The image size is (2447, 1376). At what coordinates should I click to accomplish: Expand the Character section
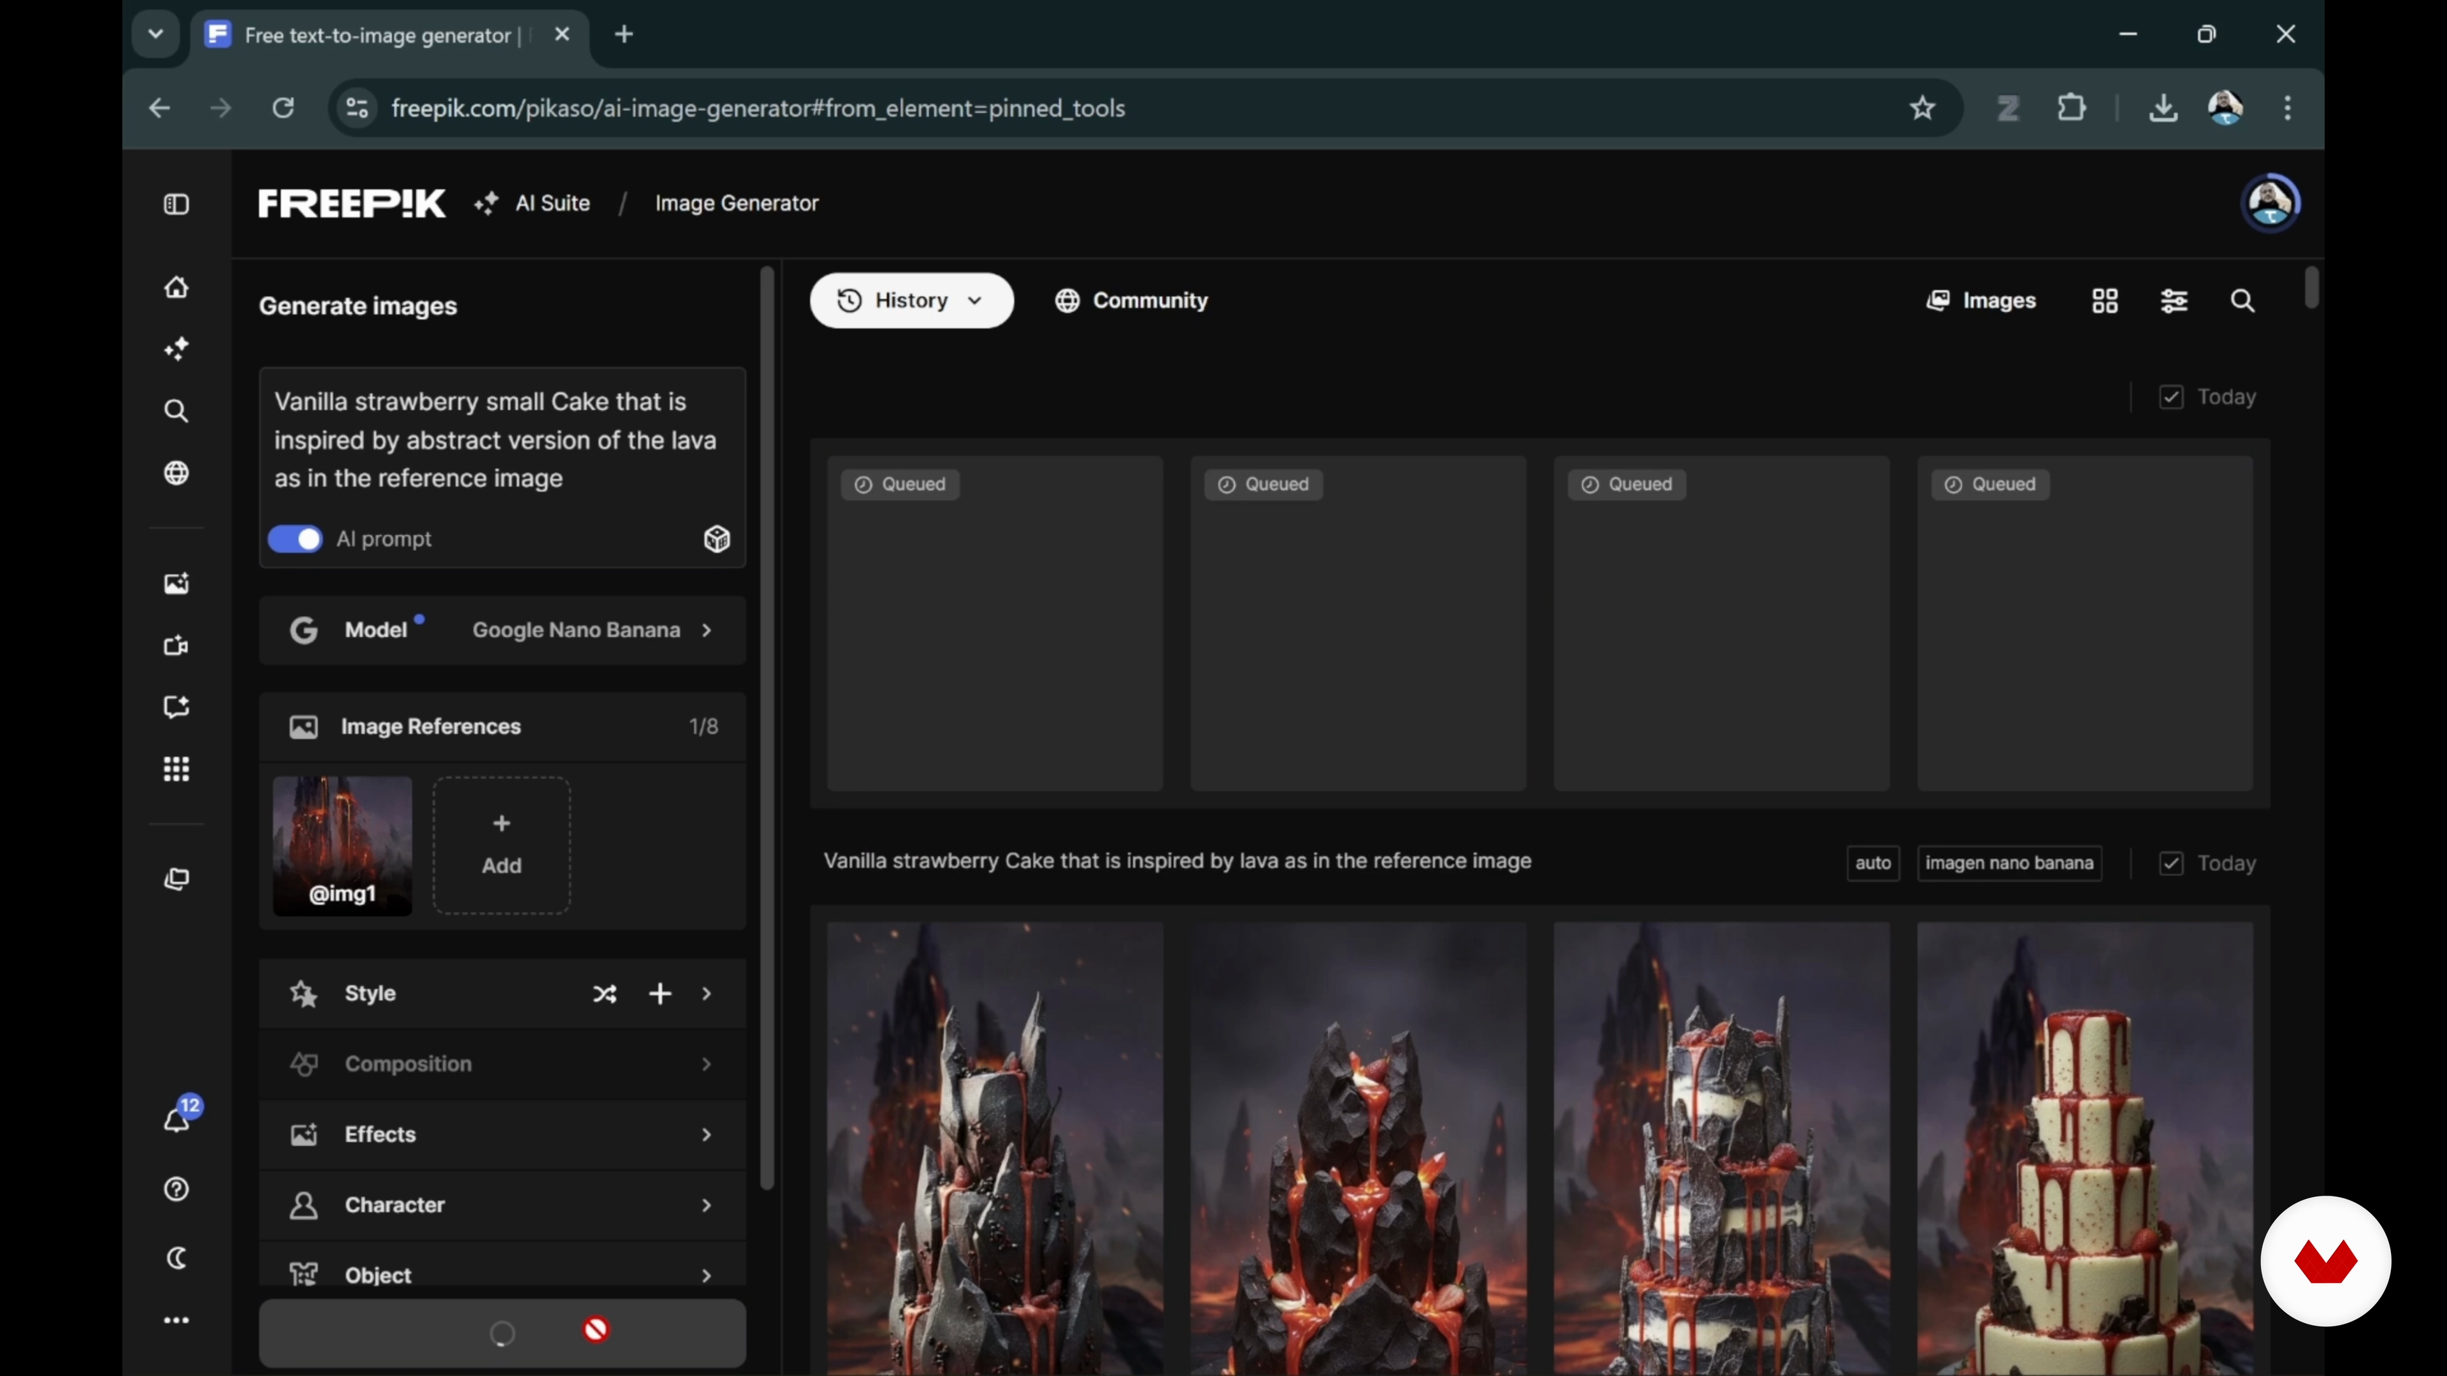click(x=503, y=1204)
